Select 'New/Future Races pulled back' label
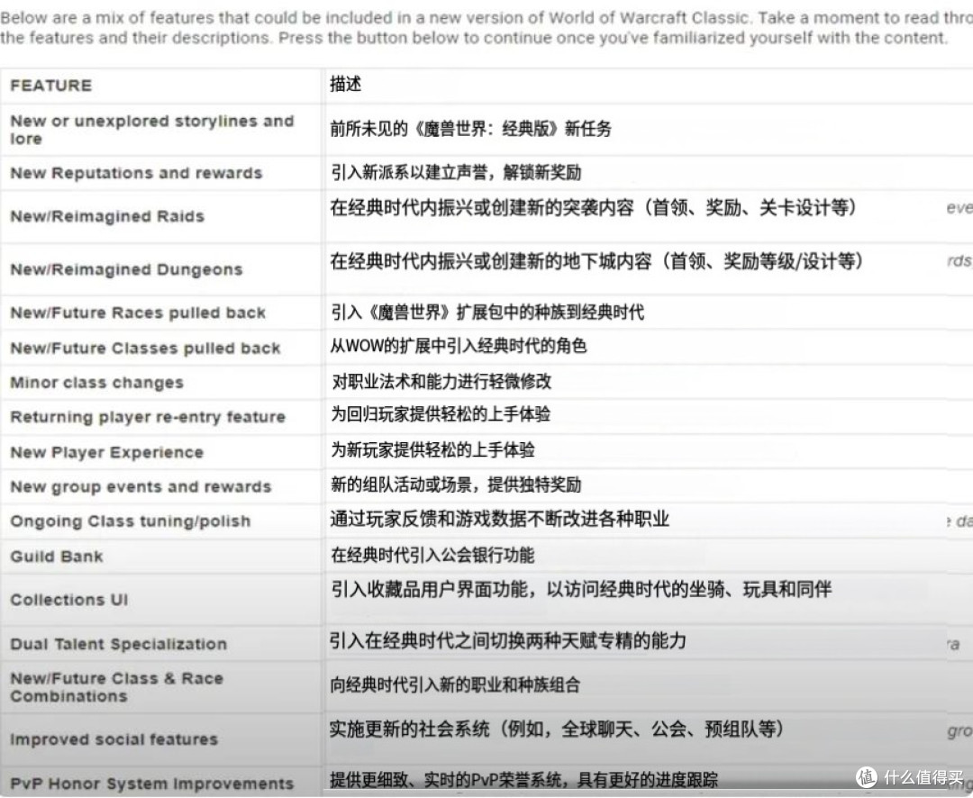 point(138,313)
